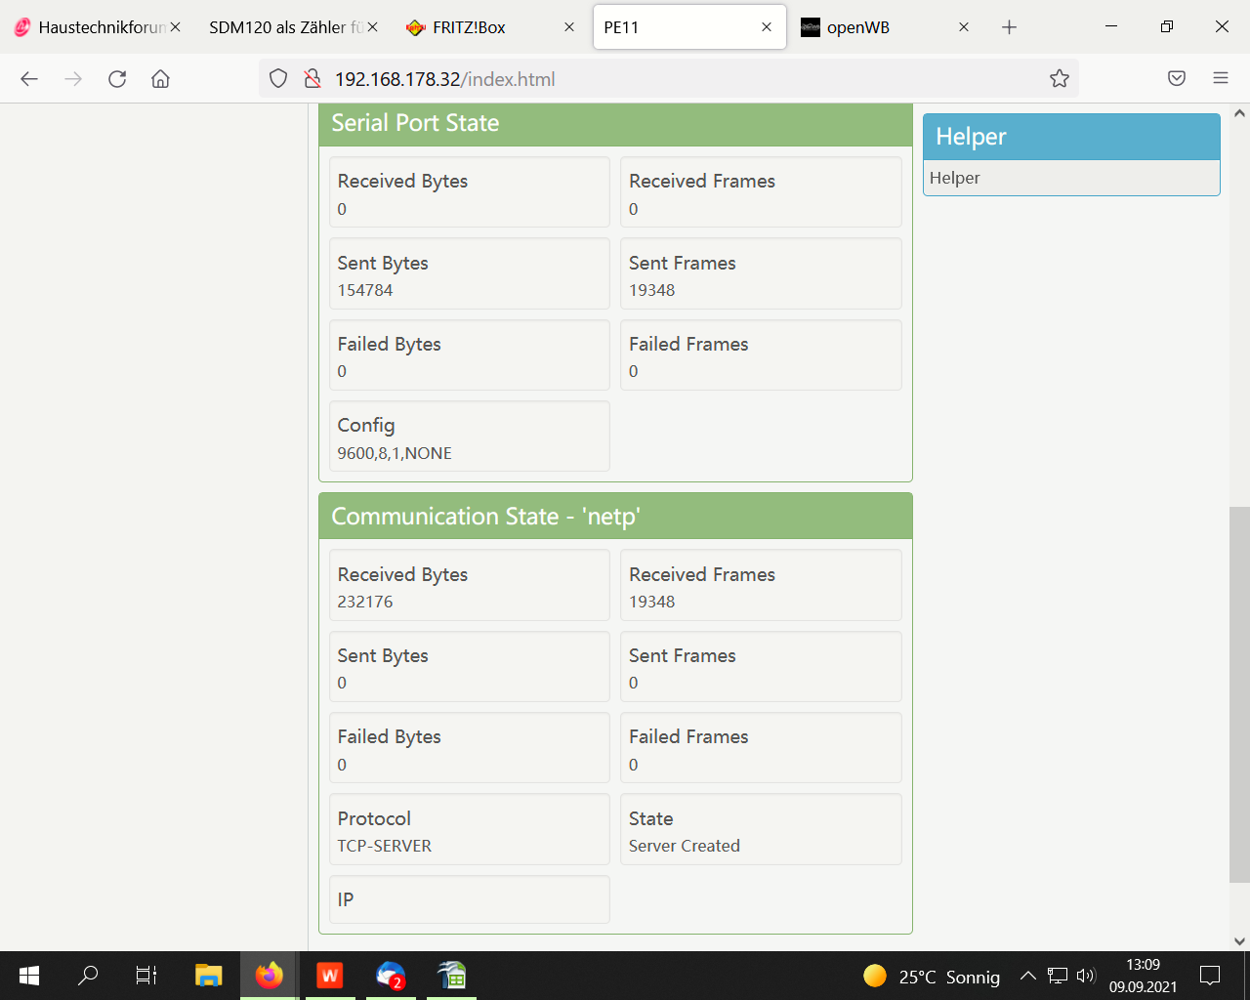Click the tracking protection shield icon
Screen dimensions: 1250x1000
coord(278,79)
